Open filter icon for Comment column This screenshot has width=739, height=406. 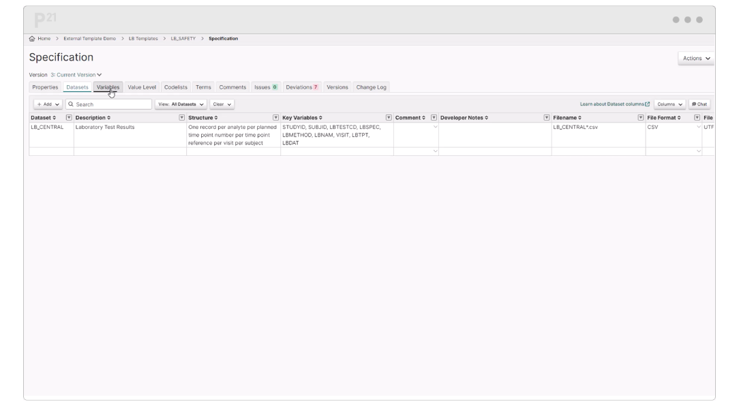click(434, 118)
